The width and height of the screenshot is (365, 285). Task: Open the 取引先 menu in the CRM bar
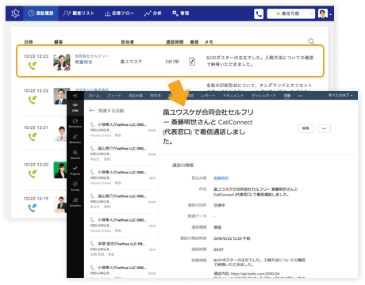point(156,96)
